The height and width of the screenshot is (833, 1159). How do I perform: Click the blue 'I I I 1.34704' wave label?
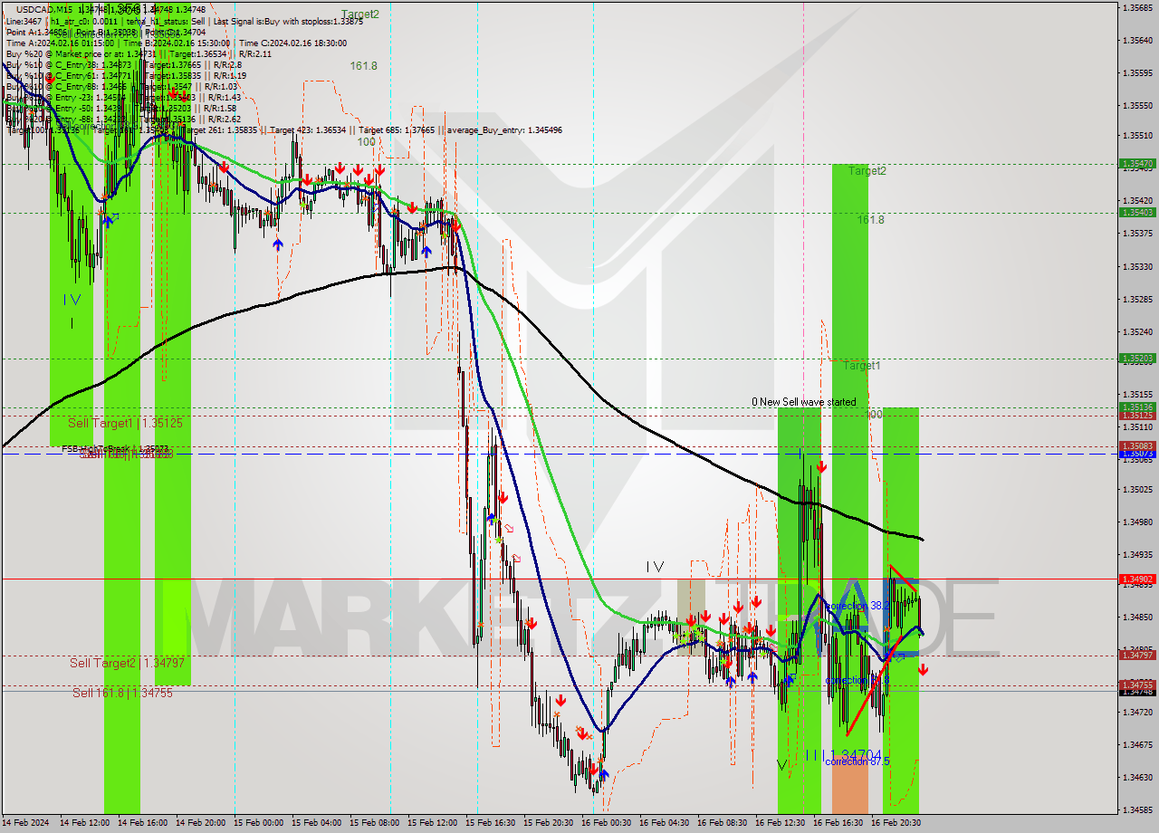843,754
